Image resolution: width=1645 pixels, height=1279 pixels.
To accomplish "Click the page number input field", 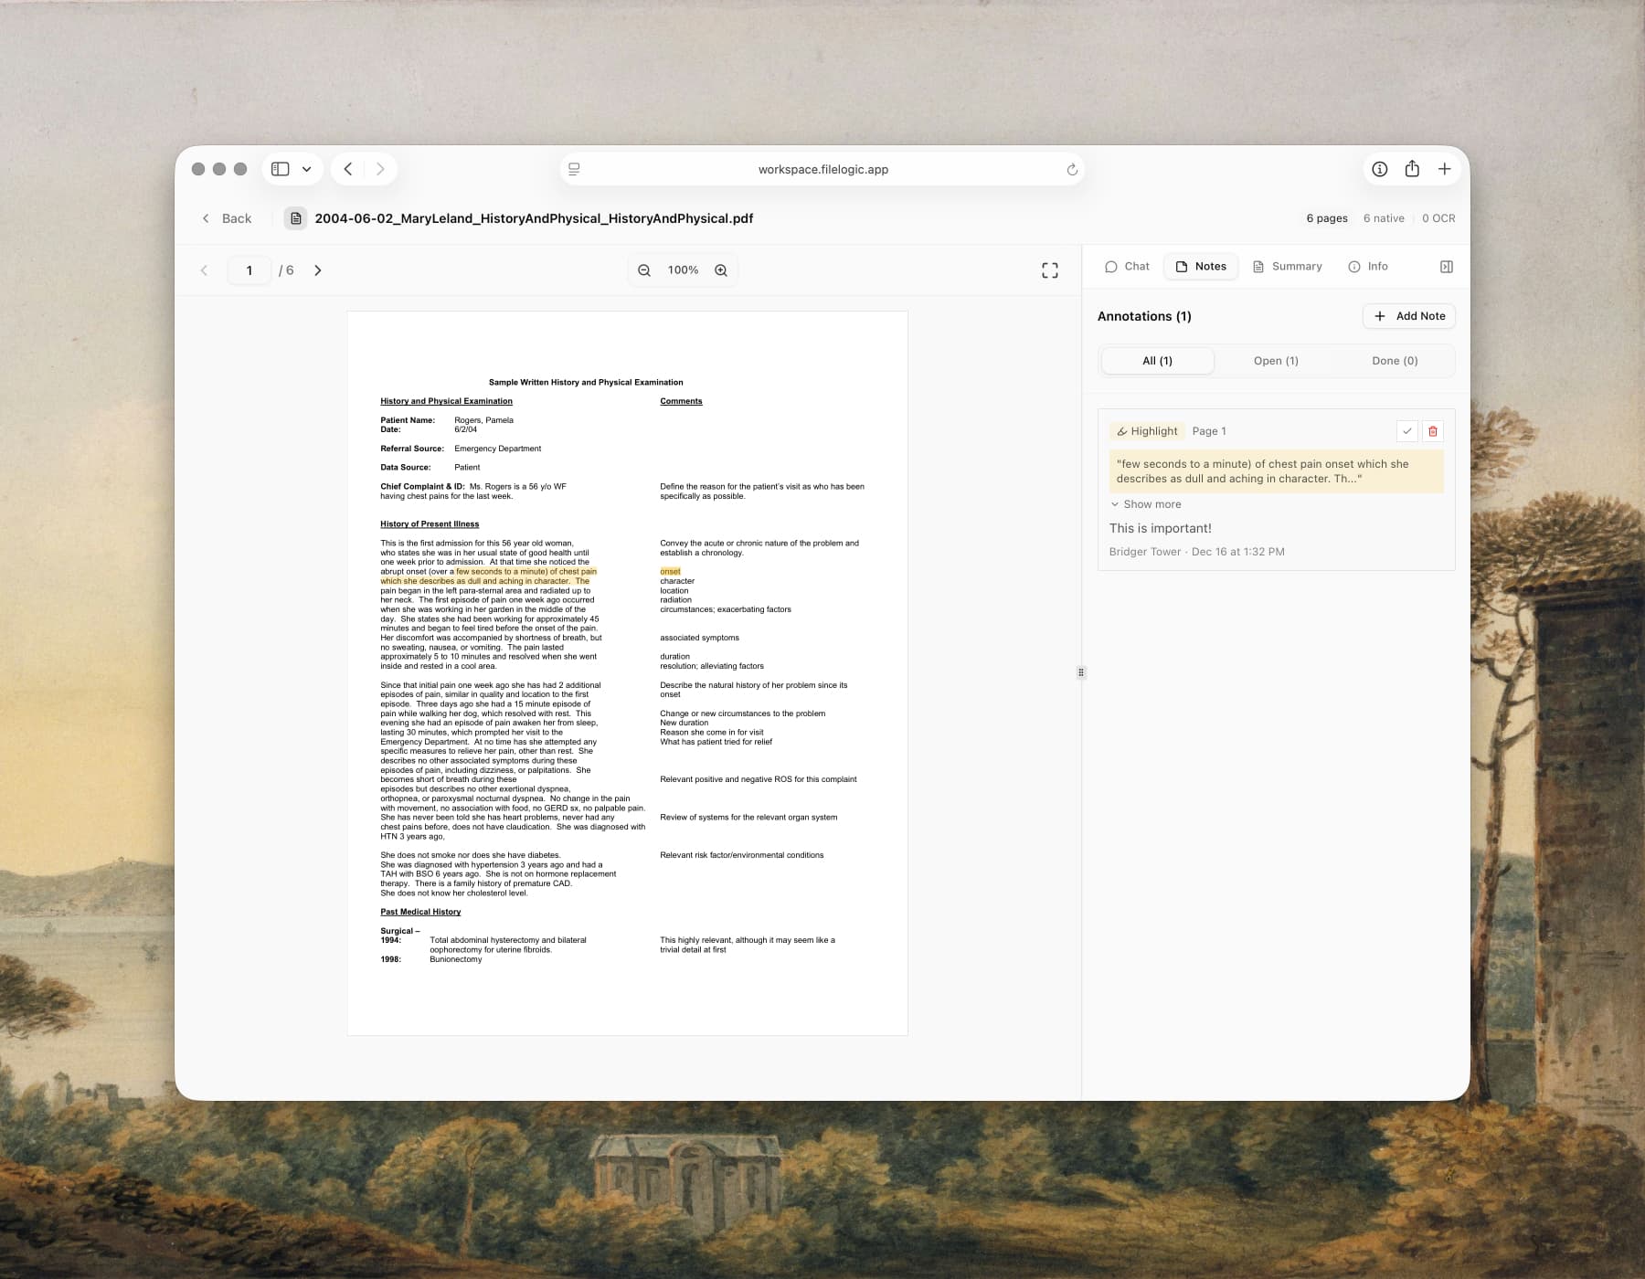I will (x=249, y=270).
